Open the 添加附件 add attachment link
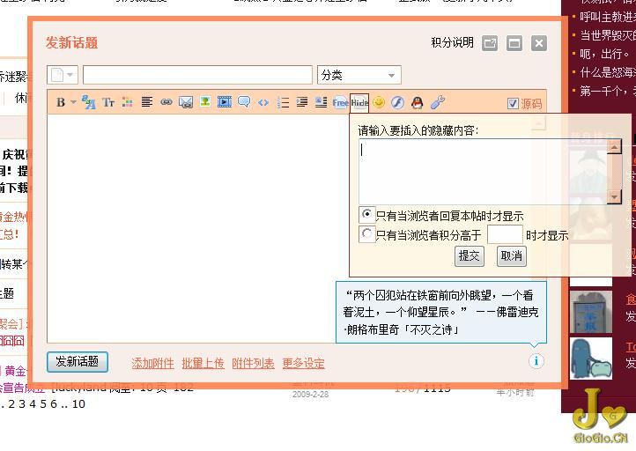 152,363
